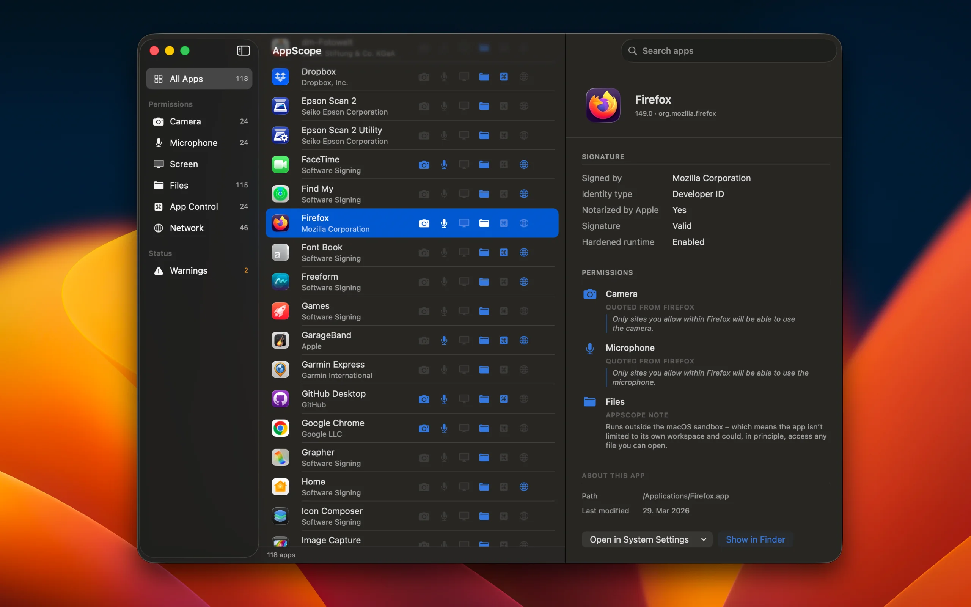Click the files folder icon in Dropbox row

(484, 77)
